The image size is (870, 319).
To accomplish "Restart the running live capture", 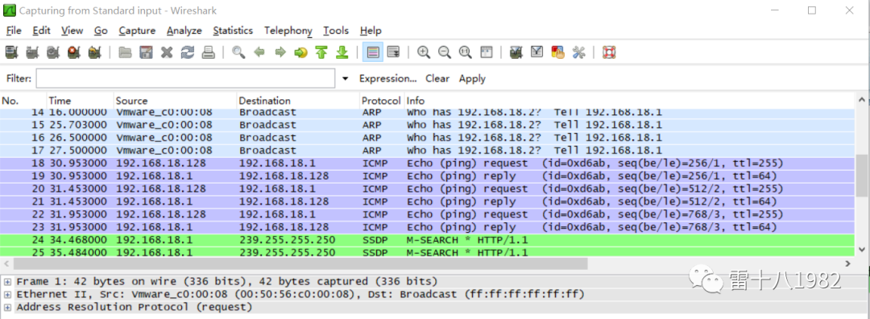I will coord(94,52).
